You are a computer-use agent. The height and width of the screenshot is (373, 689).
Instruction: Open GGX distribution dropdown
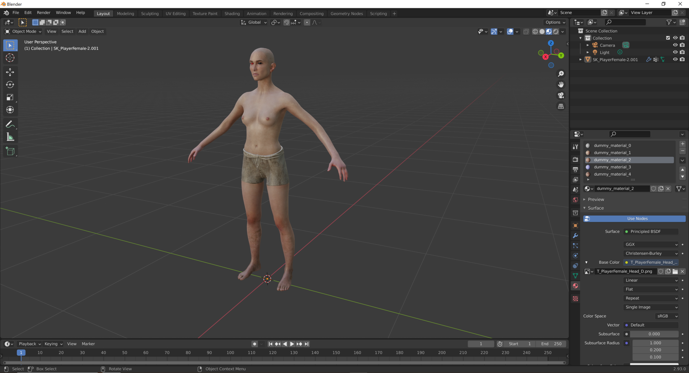coord(651,244)
